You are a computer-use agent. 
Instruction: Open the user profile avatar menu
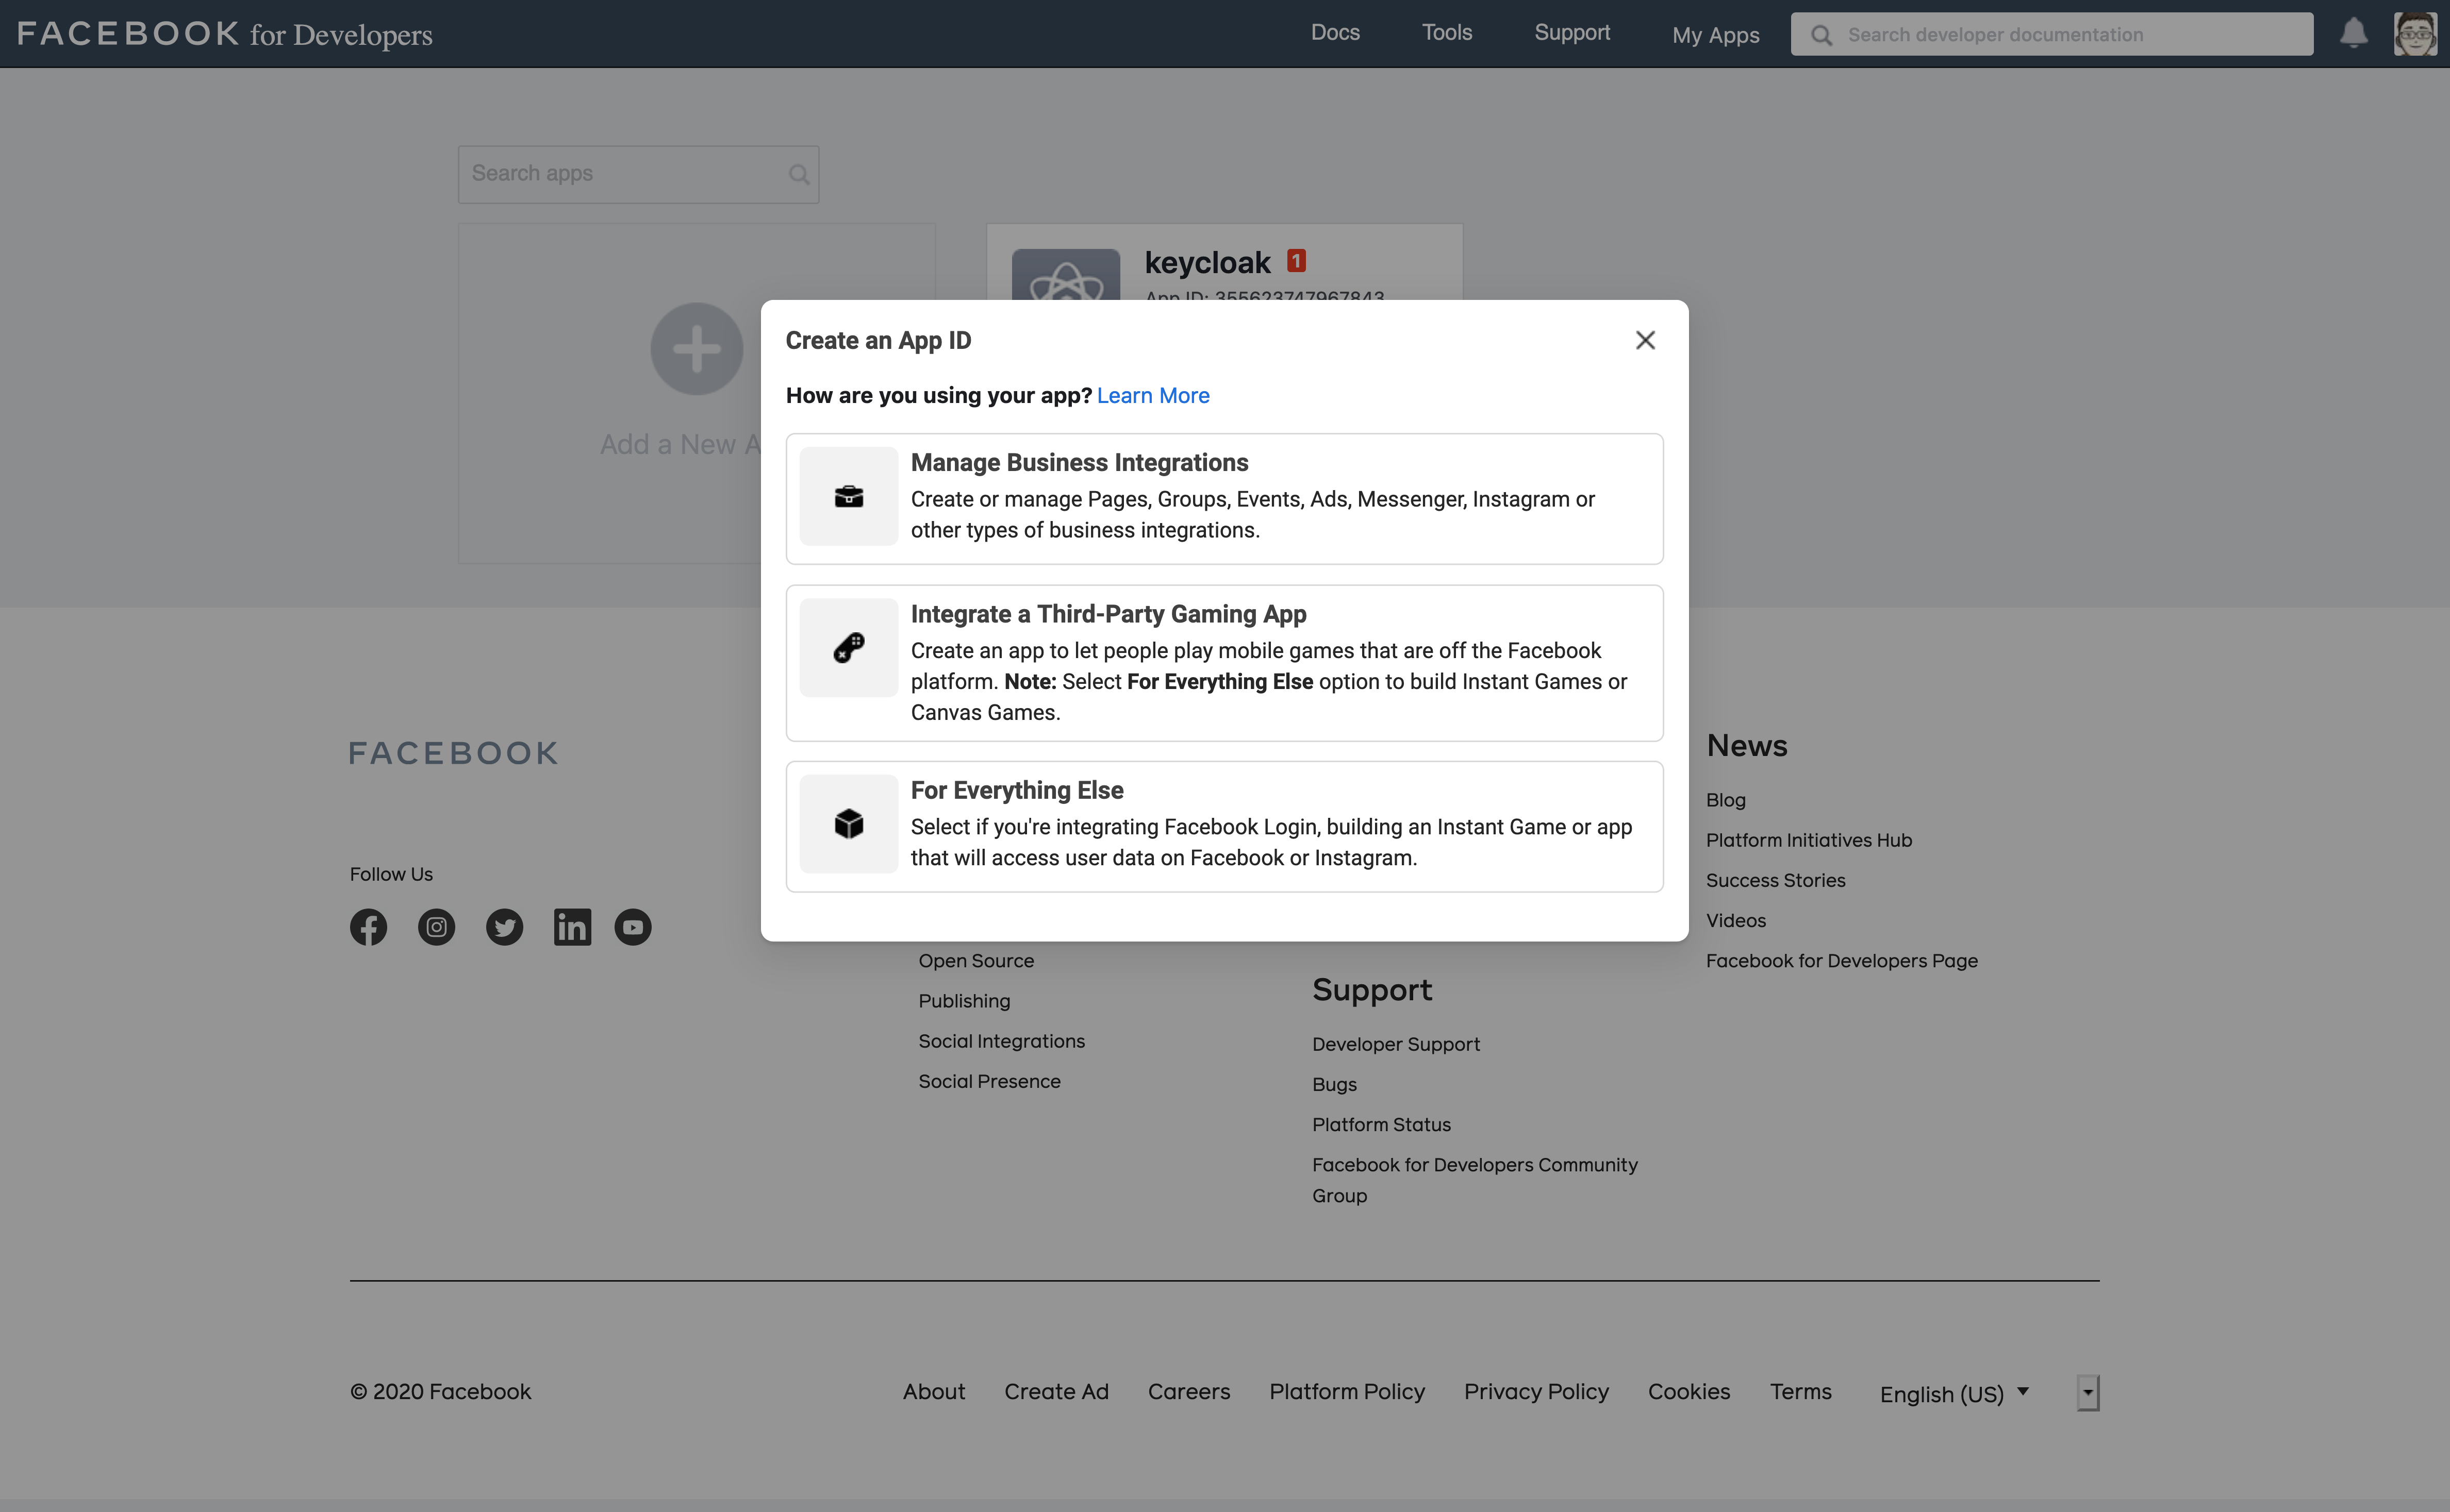(x=2414, y=34)
